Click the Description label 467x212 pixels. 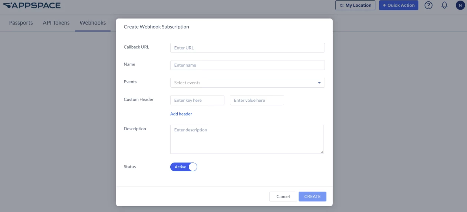point(135,129)
